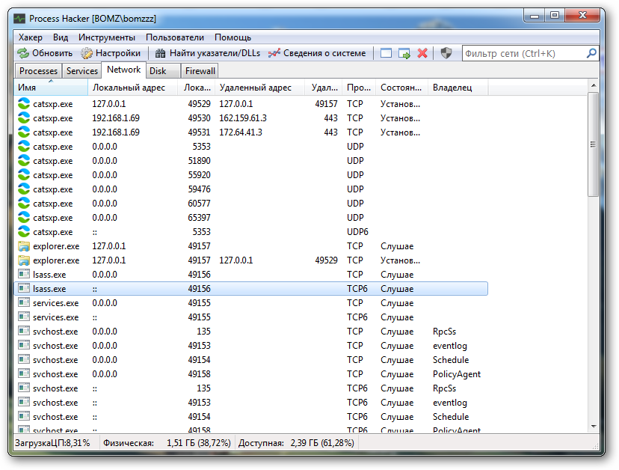This screenshot has width=619, height=470.
Task: Open Настройки gear icon in toolbar
Action: pyautogui.click(x=87, y=53)
